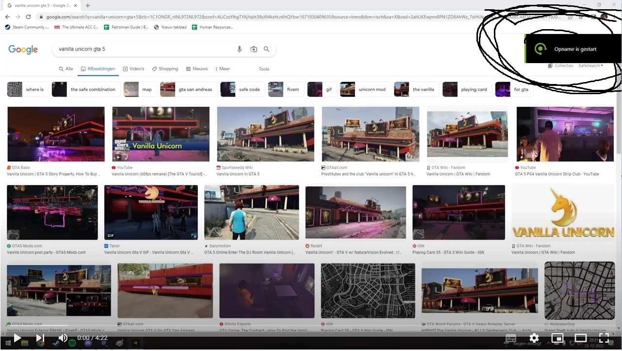Open The Ultimate ACC bookmark
The height and width of the screenshot is (351, 622).
(76, 27)
